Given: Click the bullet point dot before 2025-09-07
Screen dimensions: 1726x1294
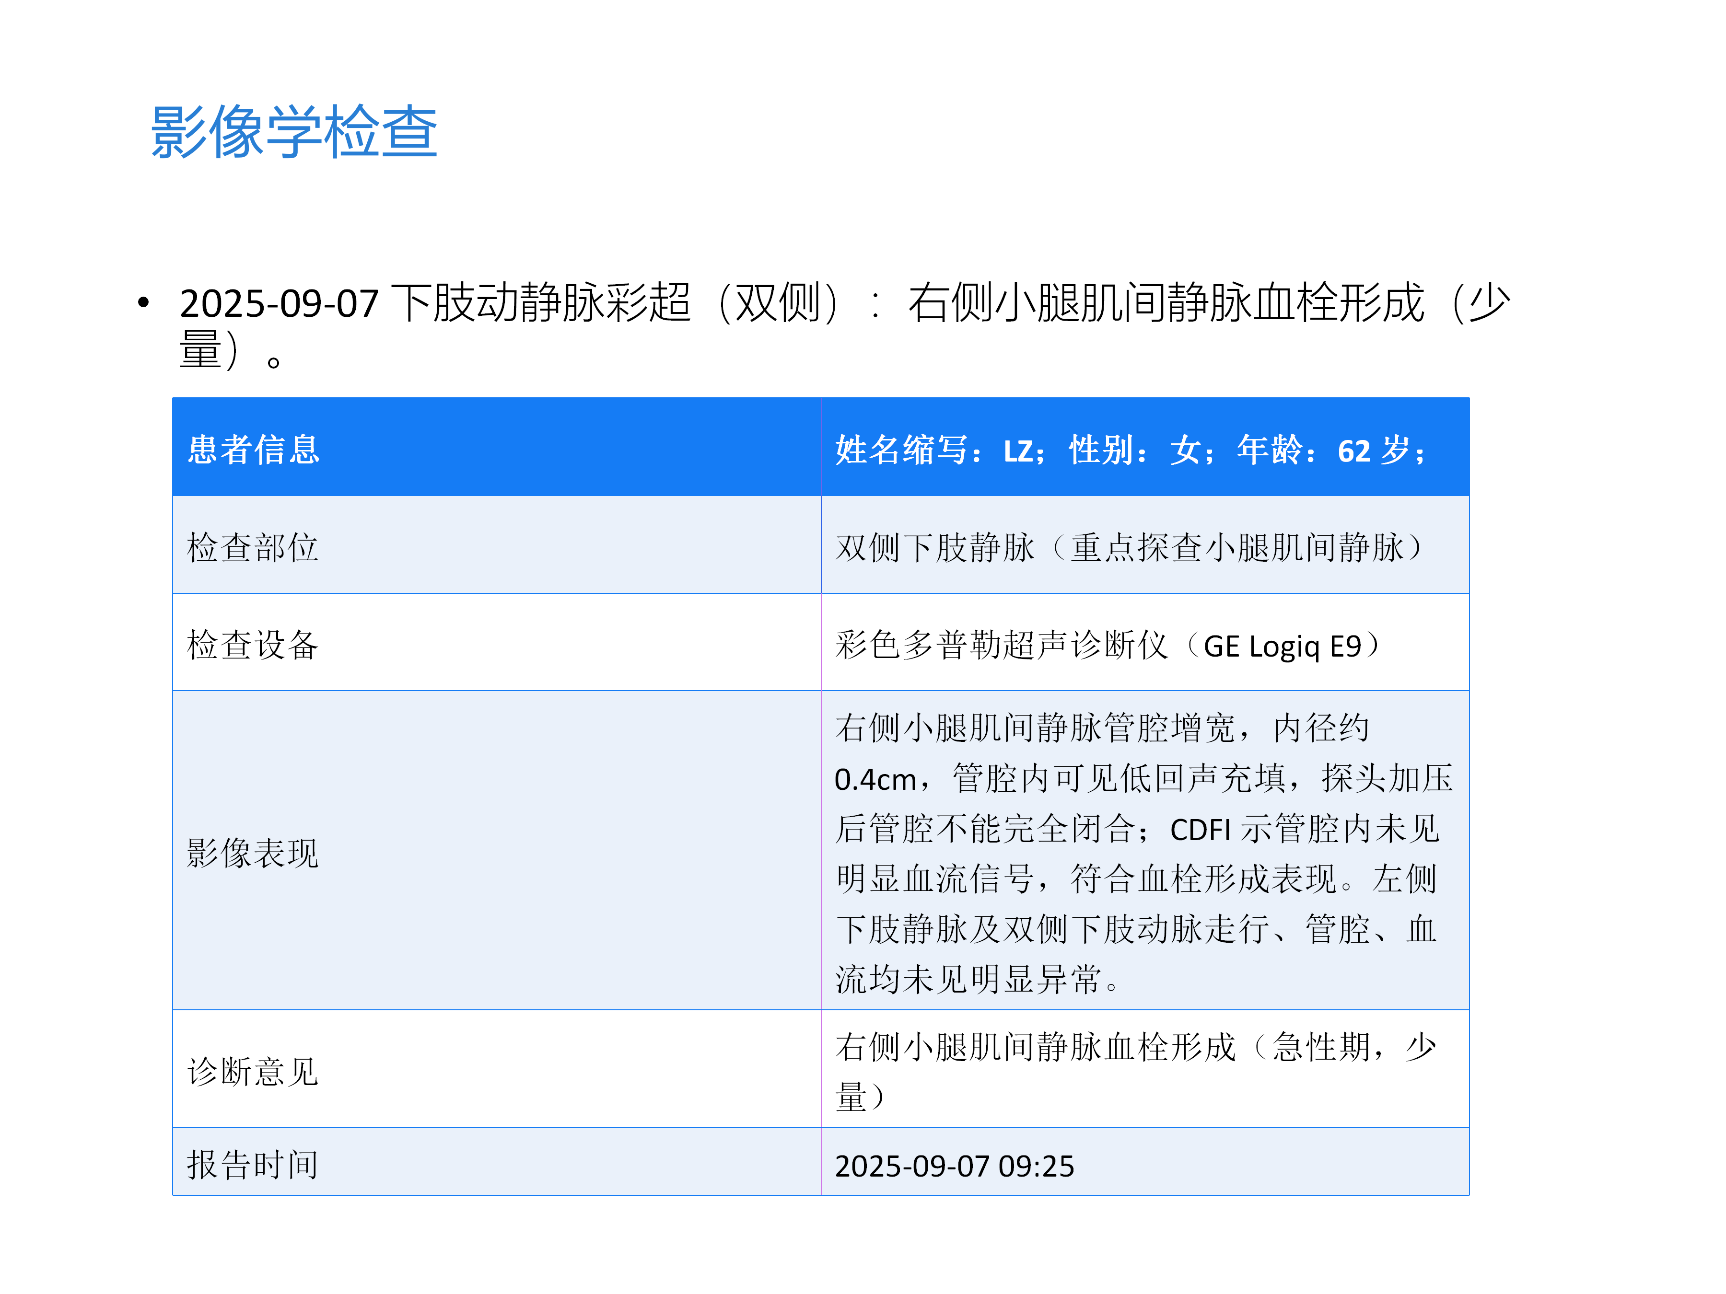Looking at the screenshot, I should click(143, 302).
